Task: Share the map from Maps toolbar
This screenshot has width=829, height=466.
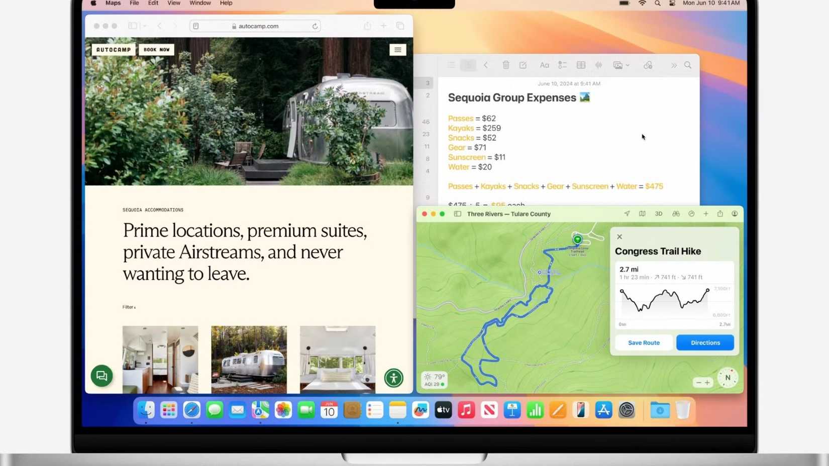Action: coord(720,214)
